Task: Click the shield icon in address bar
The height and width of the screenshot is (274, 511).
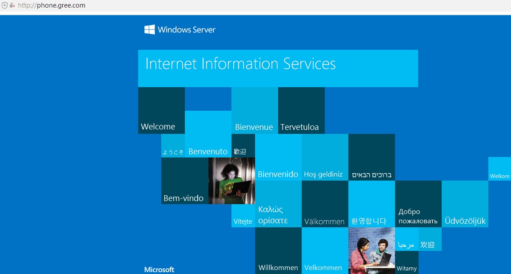Action: click(x=4, y=5)
